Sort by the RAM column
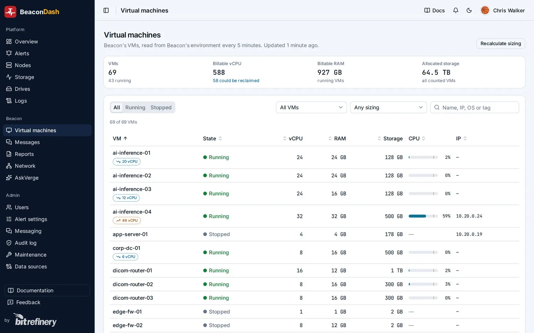 [337, 139]
